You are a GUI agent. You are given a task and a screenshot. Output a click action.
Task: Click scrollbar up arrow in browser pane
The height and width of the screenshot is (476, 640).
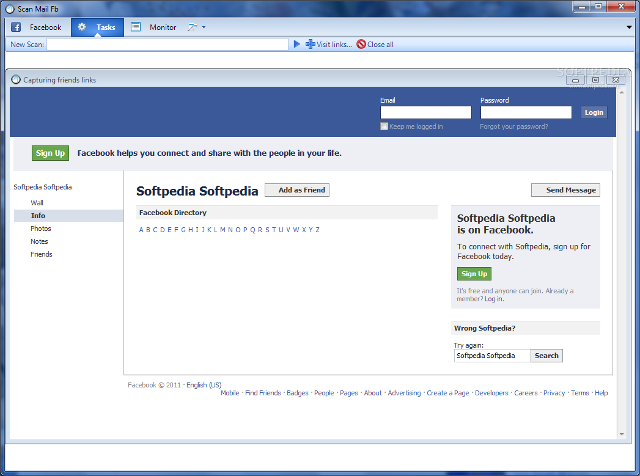click(x=622, y=92)
